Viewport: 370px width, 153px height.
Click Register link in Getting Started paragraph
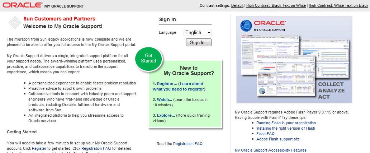tap(39, 148)
